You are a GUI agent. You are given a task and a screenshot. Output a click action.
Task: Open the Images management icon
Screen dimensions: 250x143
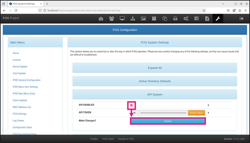pos(143,19)
